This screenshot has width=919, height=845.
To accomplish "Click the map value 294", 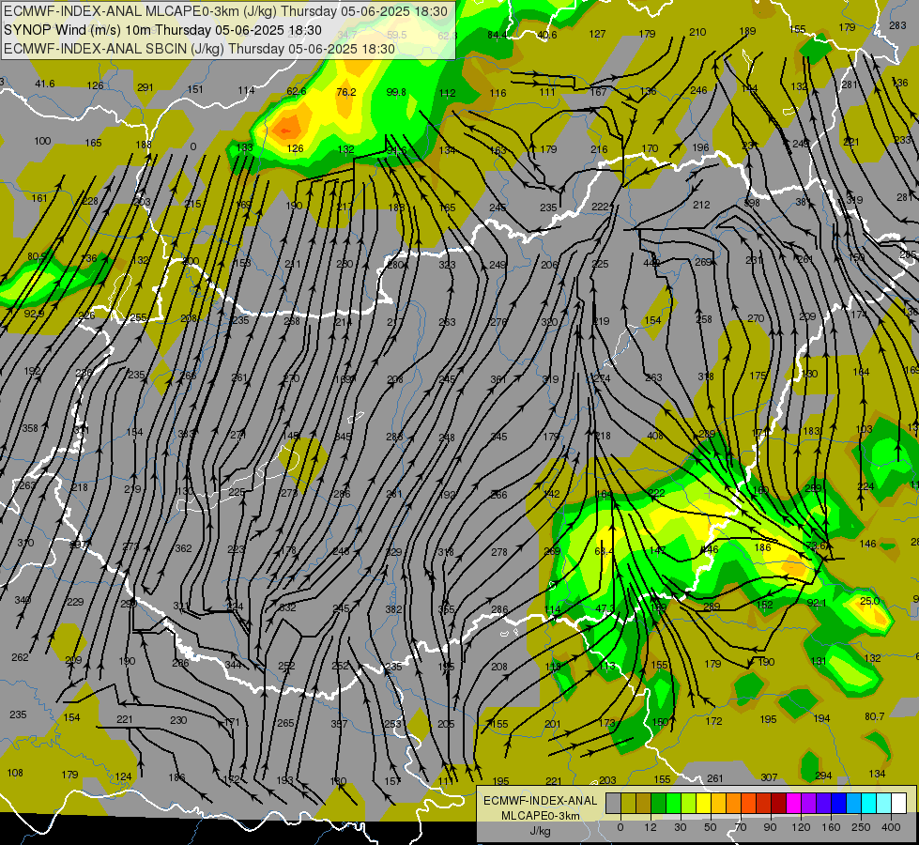I will pos(823,776).
